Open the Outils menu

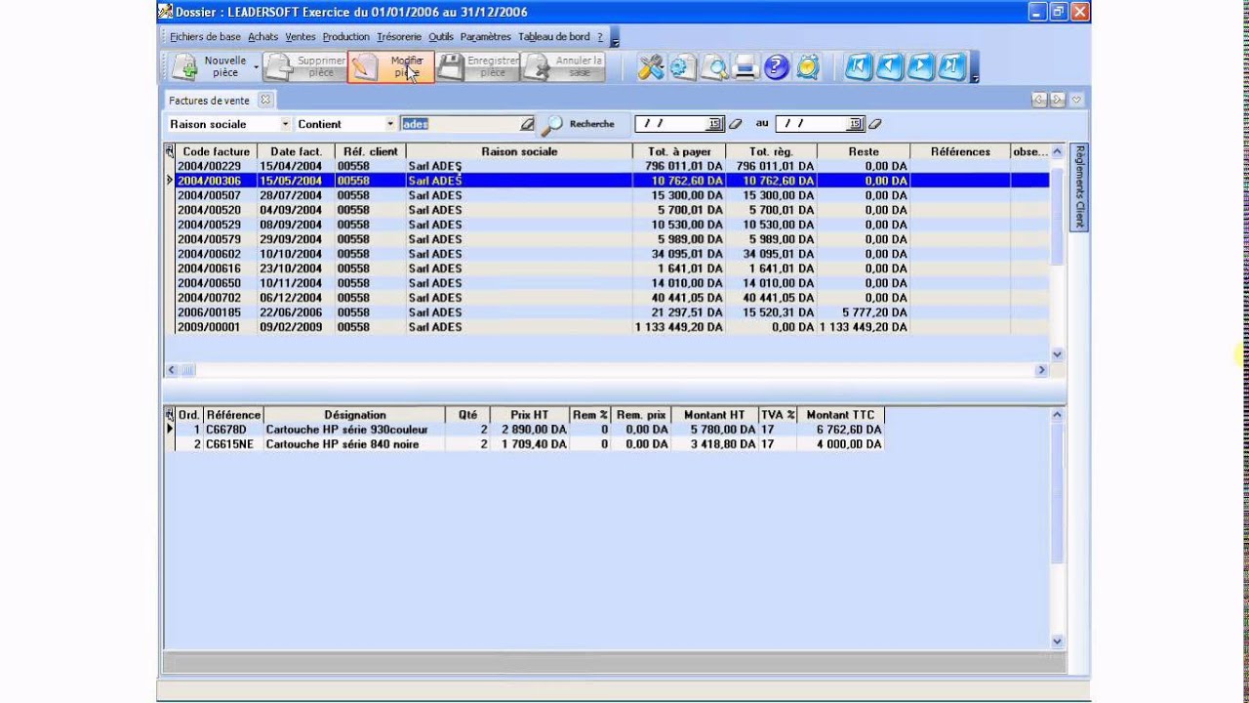tap(441, 36)
